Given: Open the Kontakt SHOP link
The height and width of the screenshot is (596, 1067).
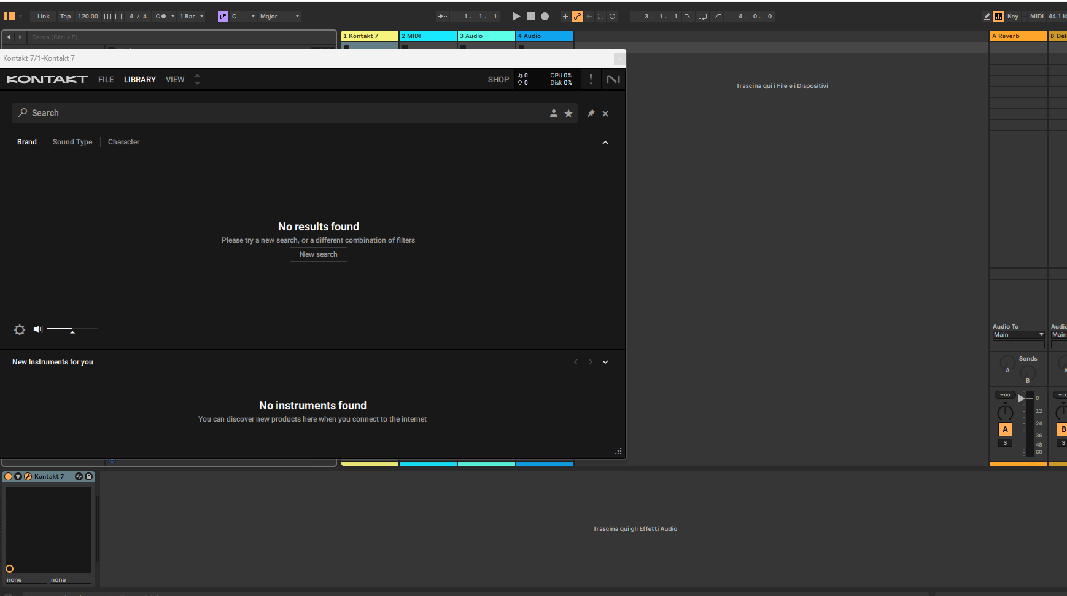Looking at the screenshot, I should tap(499, 79).
